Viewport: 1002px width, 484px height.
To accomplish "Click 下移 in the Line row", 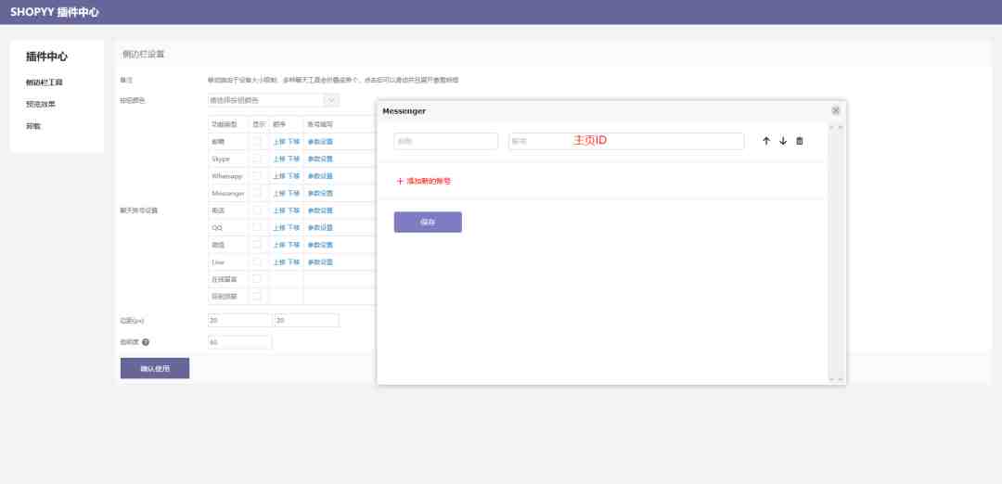I will coord(293,262).
